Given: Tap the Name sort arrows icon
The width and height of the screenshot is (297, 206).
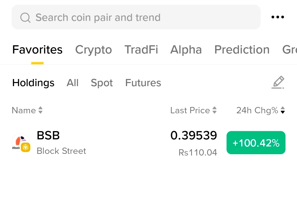Looking at the screenshot, I should [x=40, y=110].
